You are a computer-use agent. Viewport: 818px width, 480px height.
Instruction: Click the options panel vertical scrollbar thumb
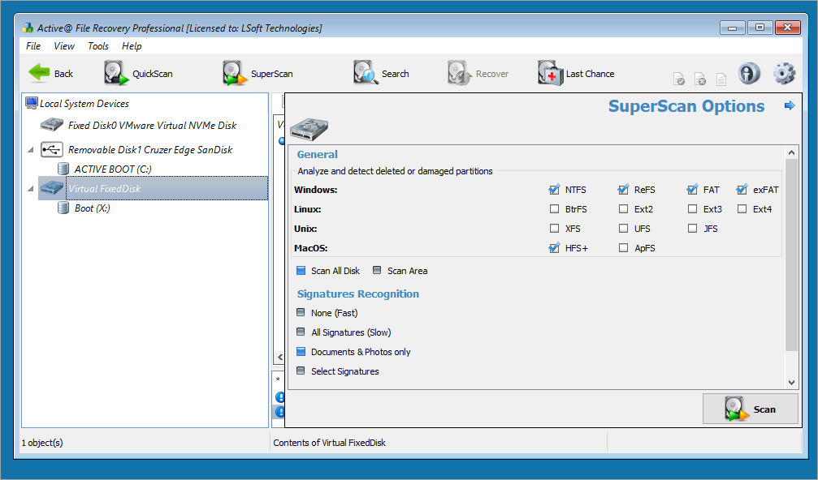[791, 255]
